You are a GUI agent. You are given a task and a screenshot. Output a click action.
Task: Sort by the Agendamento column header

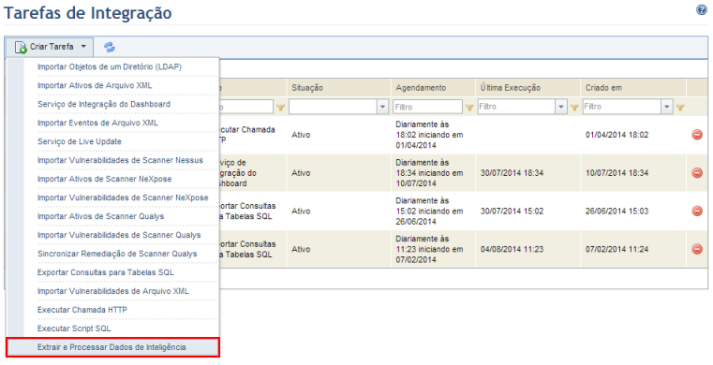pyautogui.click(x=421, y=88)
